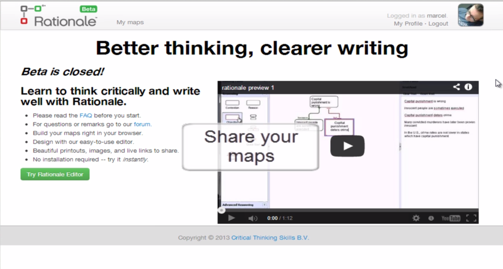Click the YouTube logo in player

(x=451, y=218)
